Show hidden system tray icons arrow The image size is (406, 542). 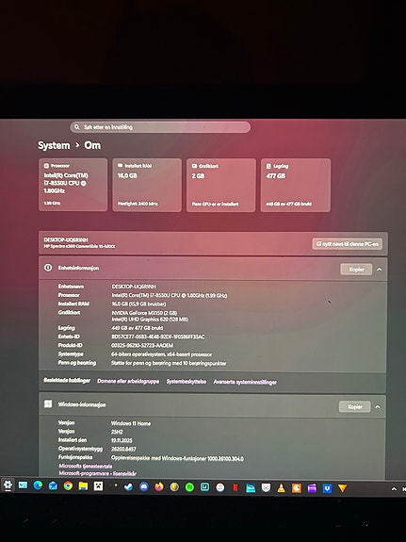tap(394, 489)
